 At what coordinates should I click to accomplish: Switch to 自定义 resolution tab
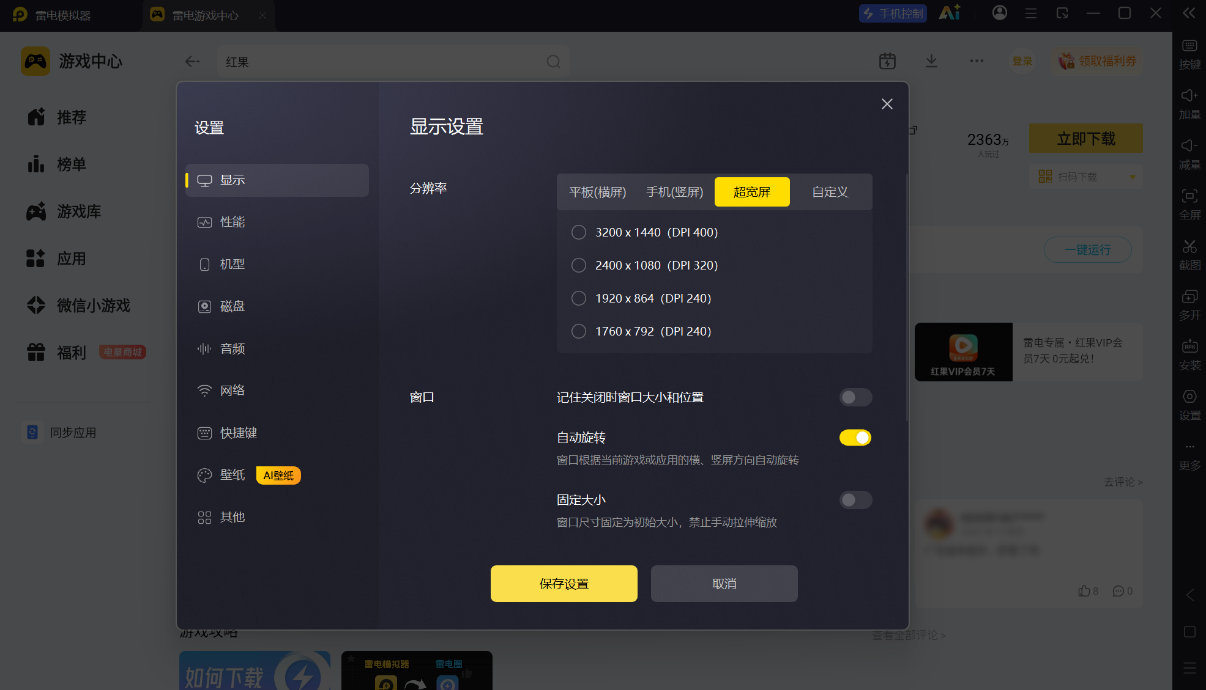830,192
